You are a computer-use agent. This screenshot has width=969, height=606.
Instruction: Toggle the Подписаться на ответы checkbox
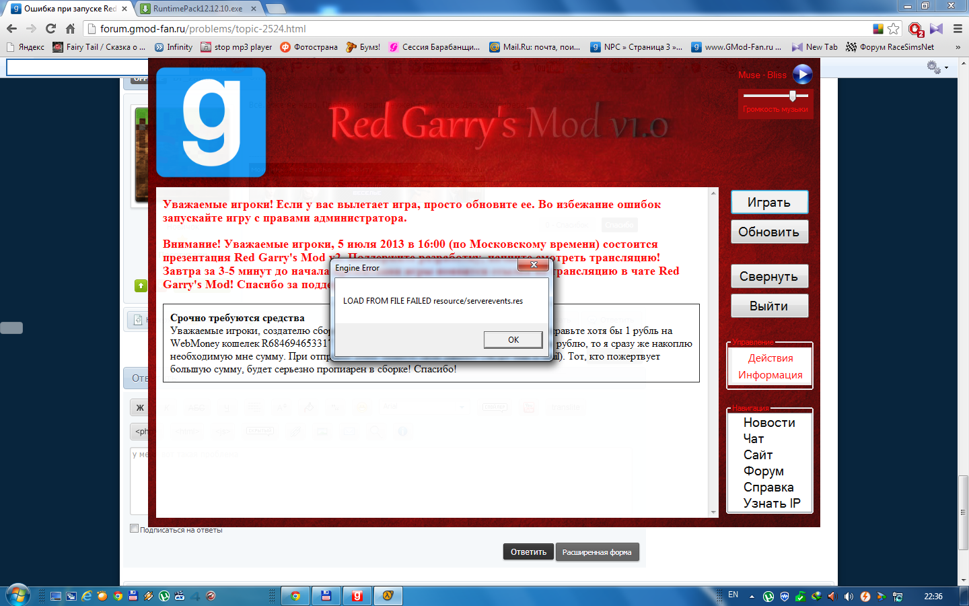coord(134,529)
